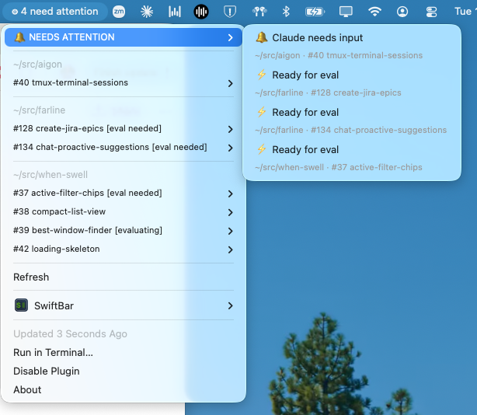Choose Disable Plugin
This screenshot has width=477, height=415.
124,371
